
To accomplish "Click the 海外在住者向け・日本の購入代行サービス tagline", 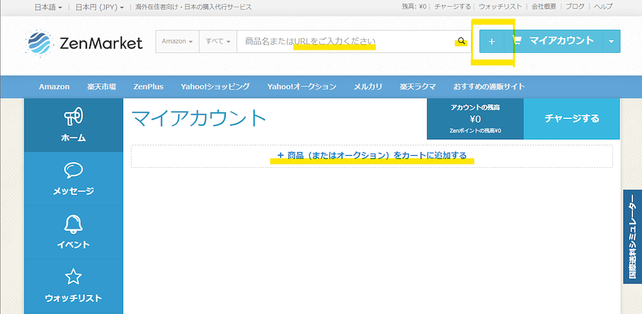I will coord(194,7).
